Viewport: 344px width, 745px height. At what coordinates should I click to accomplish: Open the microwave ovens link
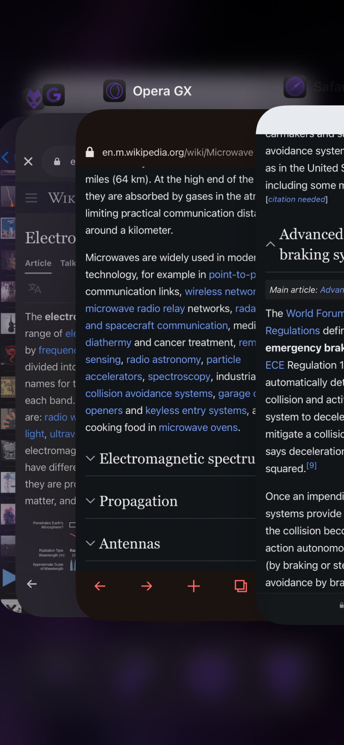[198, 427]
